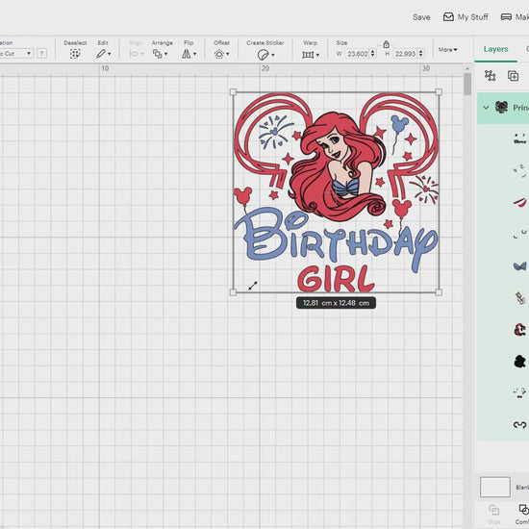Click the height size input field
The height and width of the screenshot is (529, 529).
[405, 54]
